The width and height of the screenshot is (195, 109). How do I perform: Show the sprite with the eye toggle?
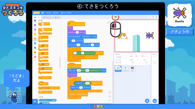(x=117, y=63)
